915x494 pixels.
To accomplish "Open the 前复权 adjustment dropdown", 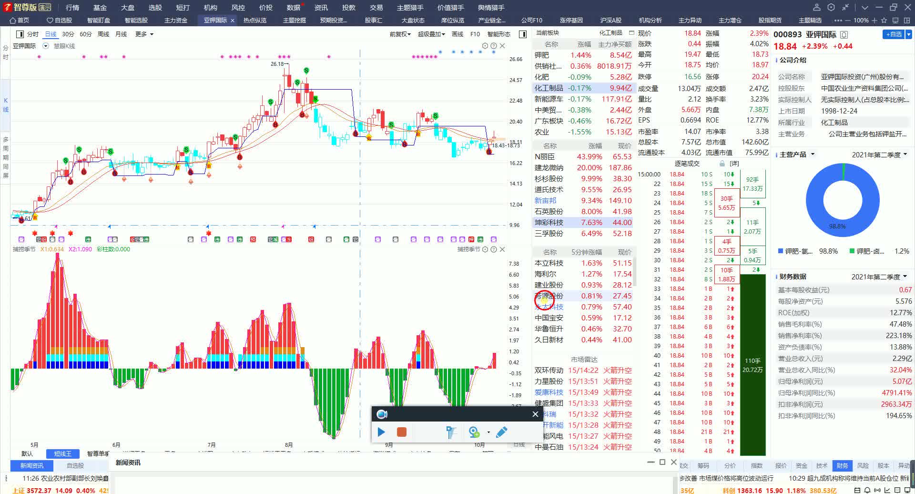I will (x=400, y=34).
